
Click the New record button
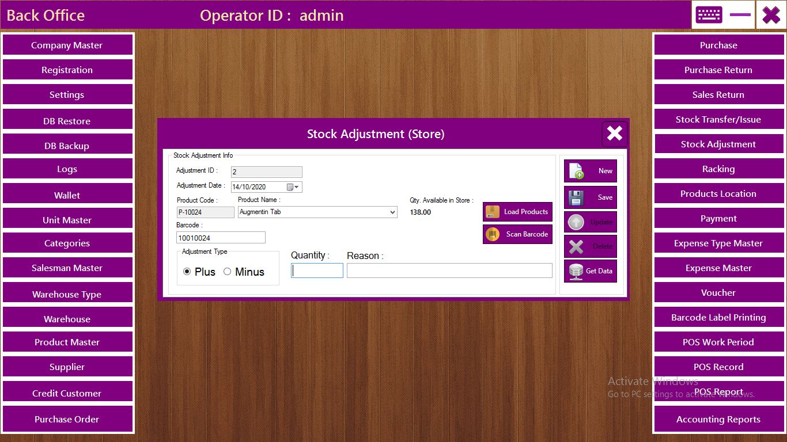(591, 171)
